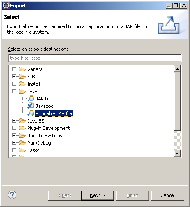190x207 pixels.
Task: Click the JAR file jar icon
Action: click(x=31, y=99)
